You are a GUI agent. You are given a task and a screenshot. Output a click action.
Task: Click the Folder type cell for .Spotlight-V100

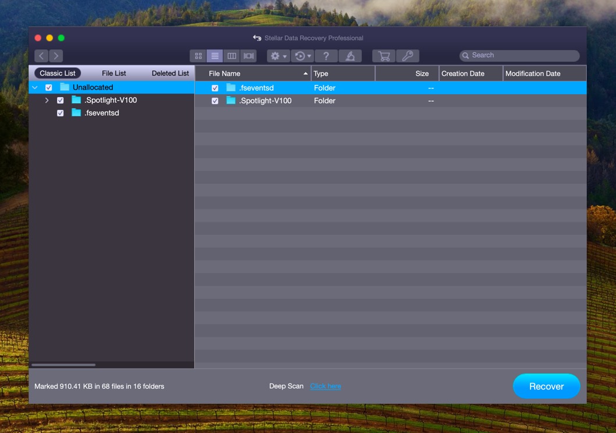[x=325, y=101]
